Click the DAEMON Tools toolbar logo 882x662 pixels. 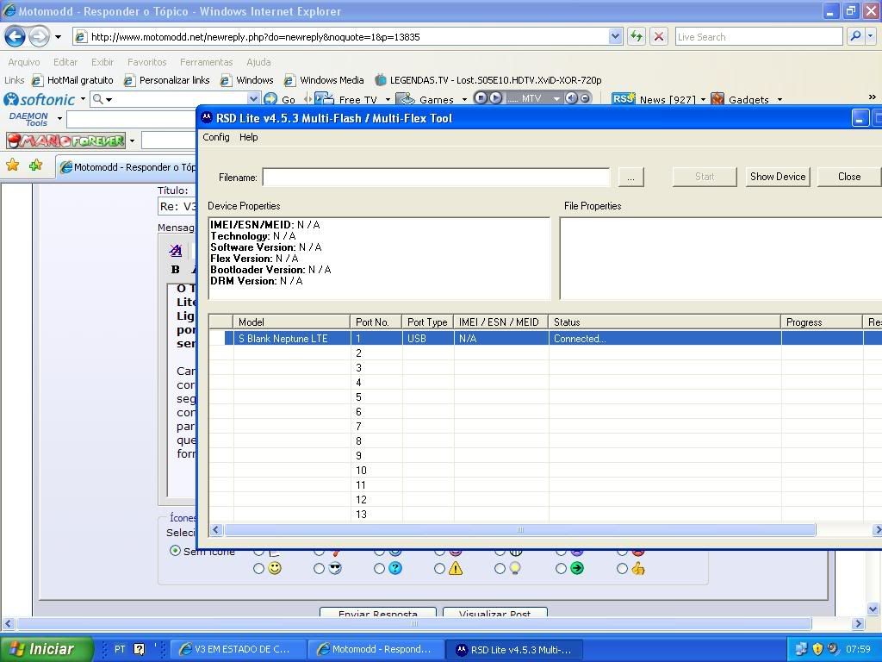pos(28,119)
